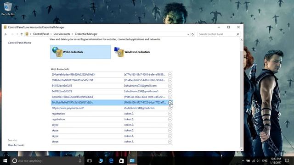The image size is (294, 165).
Task: Open the Action Center notification icon
Action: tap(287, 161)
